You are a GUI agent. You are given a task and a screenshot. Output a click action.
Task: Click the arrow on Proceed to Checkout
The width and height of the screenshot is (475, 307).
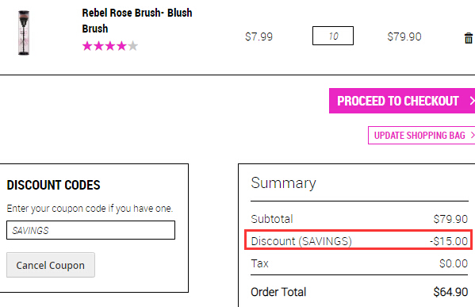[x=472, y=101]
